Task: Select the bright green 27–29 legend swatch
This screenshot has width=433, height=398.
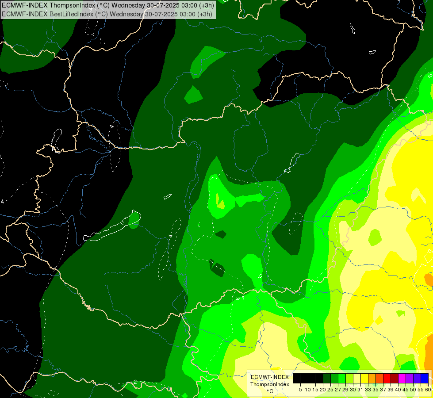Action: click(x=341, y=378)
